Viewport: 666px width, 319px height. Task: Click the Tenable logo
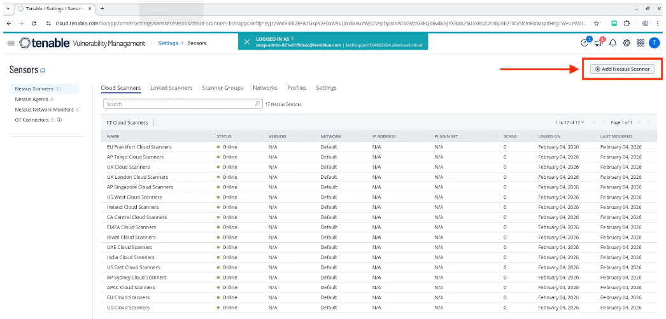coord(45,43)
